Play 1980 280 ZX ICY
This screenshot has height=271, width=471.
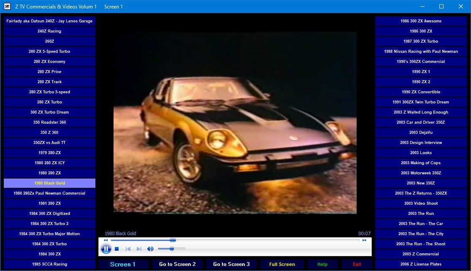49,163
